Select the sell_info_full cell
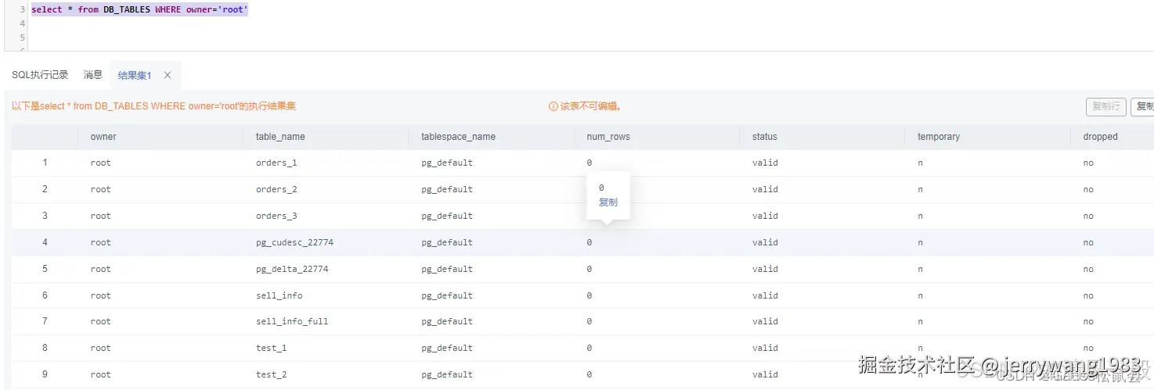 coord(292,322)
